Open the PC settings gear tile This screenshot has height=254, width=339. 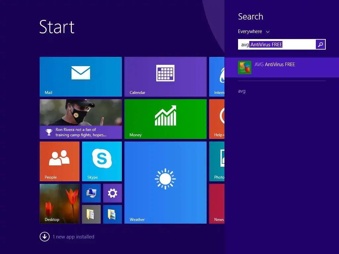tap(113, 193)
